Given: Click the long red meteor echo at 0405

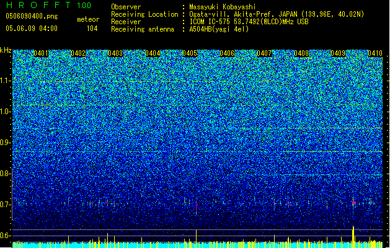Looking at the screenshot, I should tap(197, 208).
